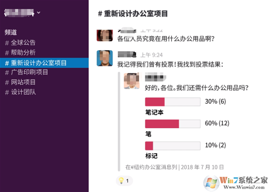Click the 2018 年 7 月 10 日 date
270x192 pixels.
click(x=202, y=167)
